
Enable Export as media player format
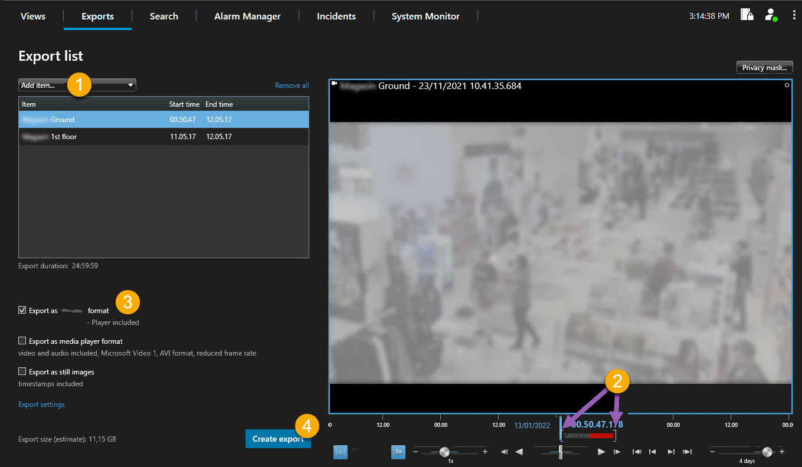click(22, 341)
